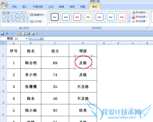Click the fx insert function button
153x122 pixels.
pyautogui.click(x=41, y=38)
